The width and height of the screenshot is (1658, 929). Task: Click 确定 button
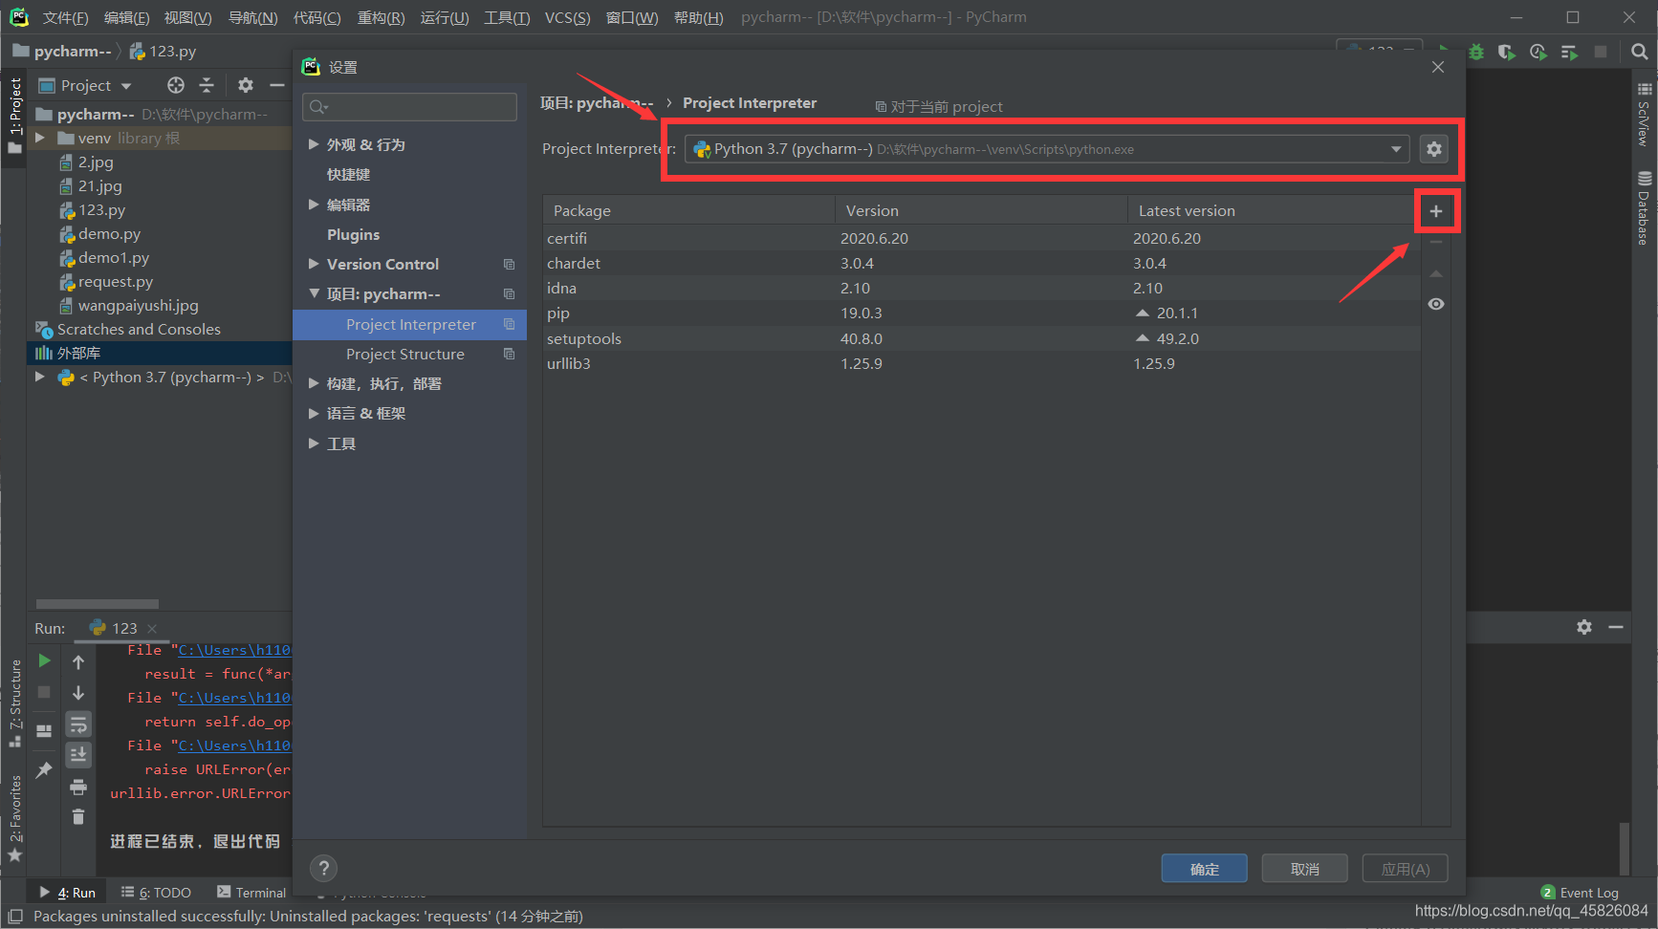(x=1205, y=868)
